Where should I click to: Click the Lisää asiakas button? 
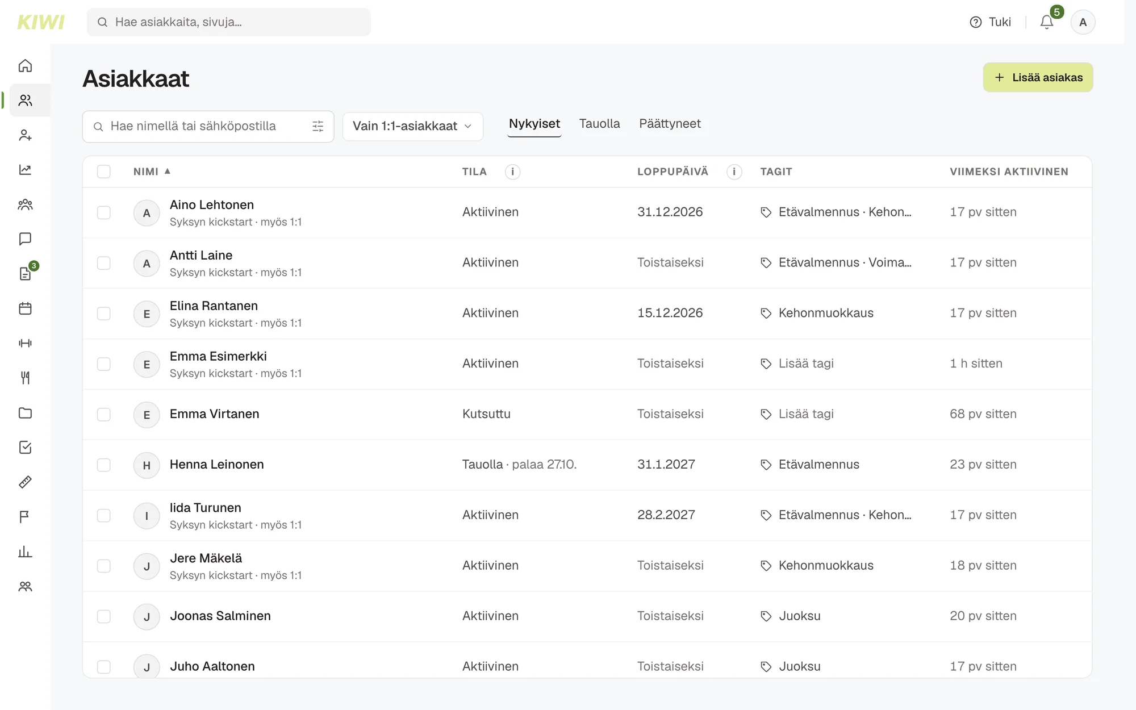[x=1038, y=77]
